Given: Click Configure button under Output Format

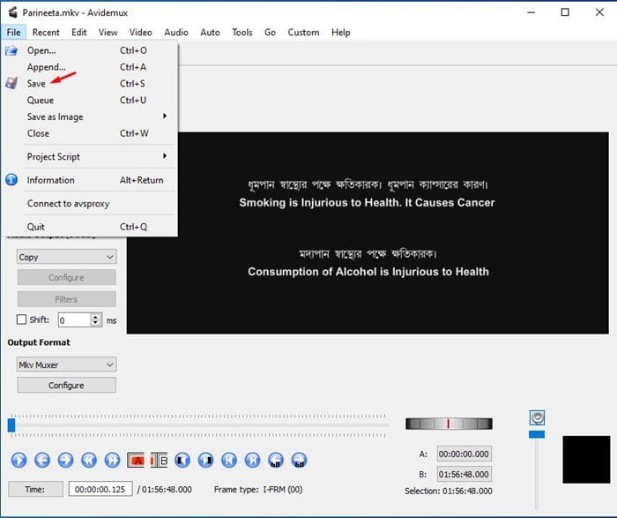Looking at the screenshot, I should click(x=66, y=386).
